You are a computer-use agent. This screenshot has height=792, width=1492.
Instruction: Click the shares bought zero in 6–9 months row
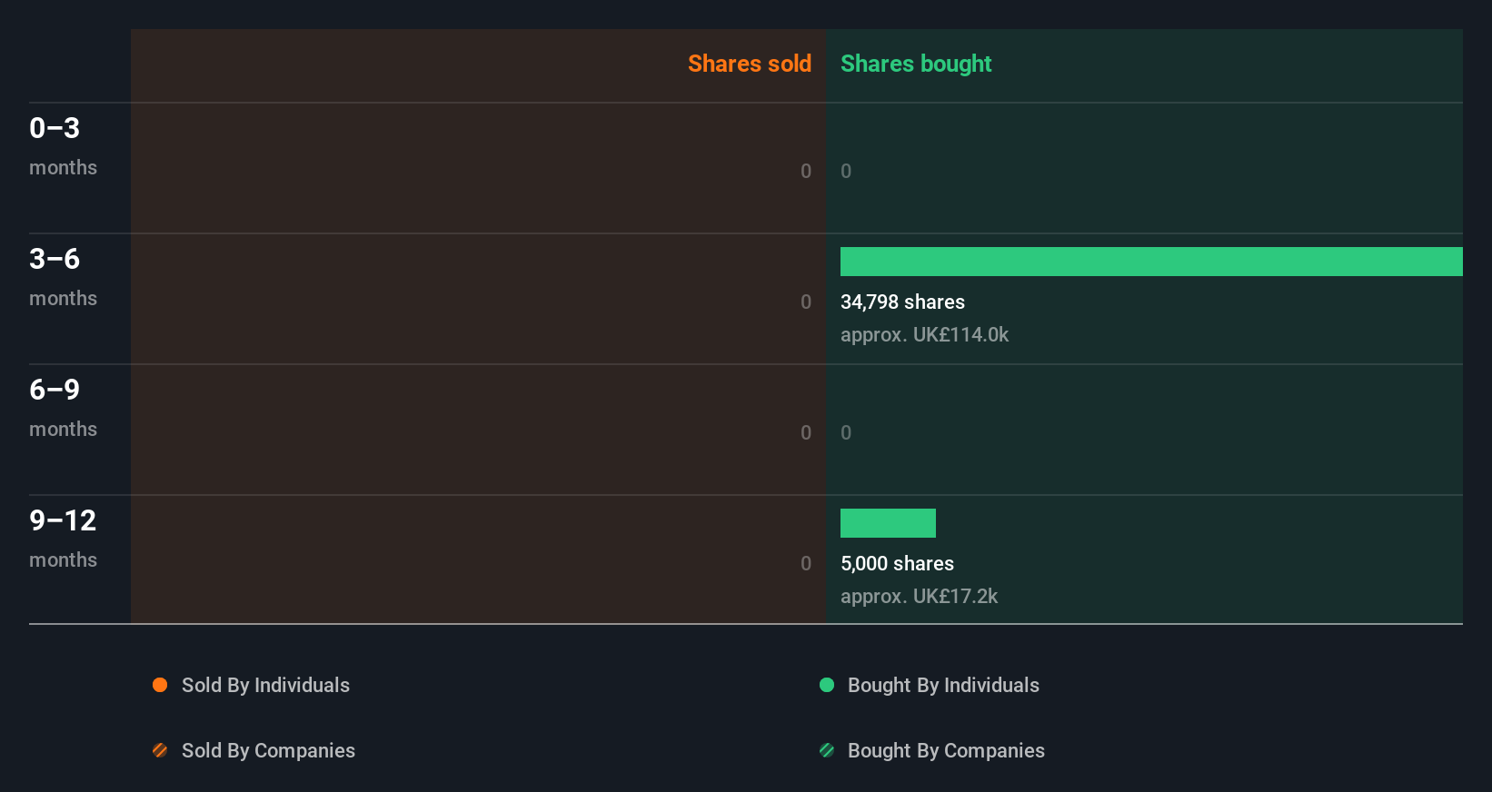coord(846,432)
